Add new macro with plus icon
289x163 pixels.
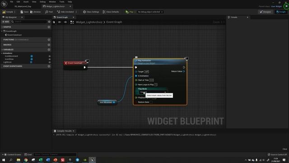pyautogui.click(x=49, y=45)
